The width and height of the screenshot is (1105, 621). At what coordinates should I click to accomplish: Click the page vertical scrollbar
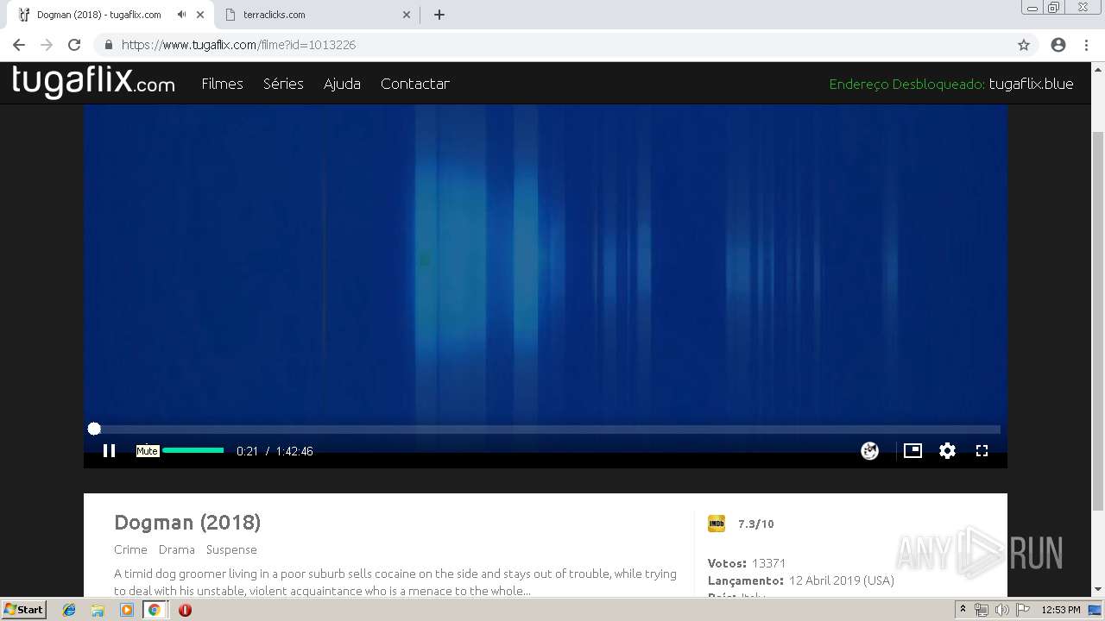pyautogui.click(x=1098, y=323)
